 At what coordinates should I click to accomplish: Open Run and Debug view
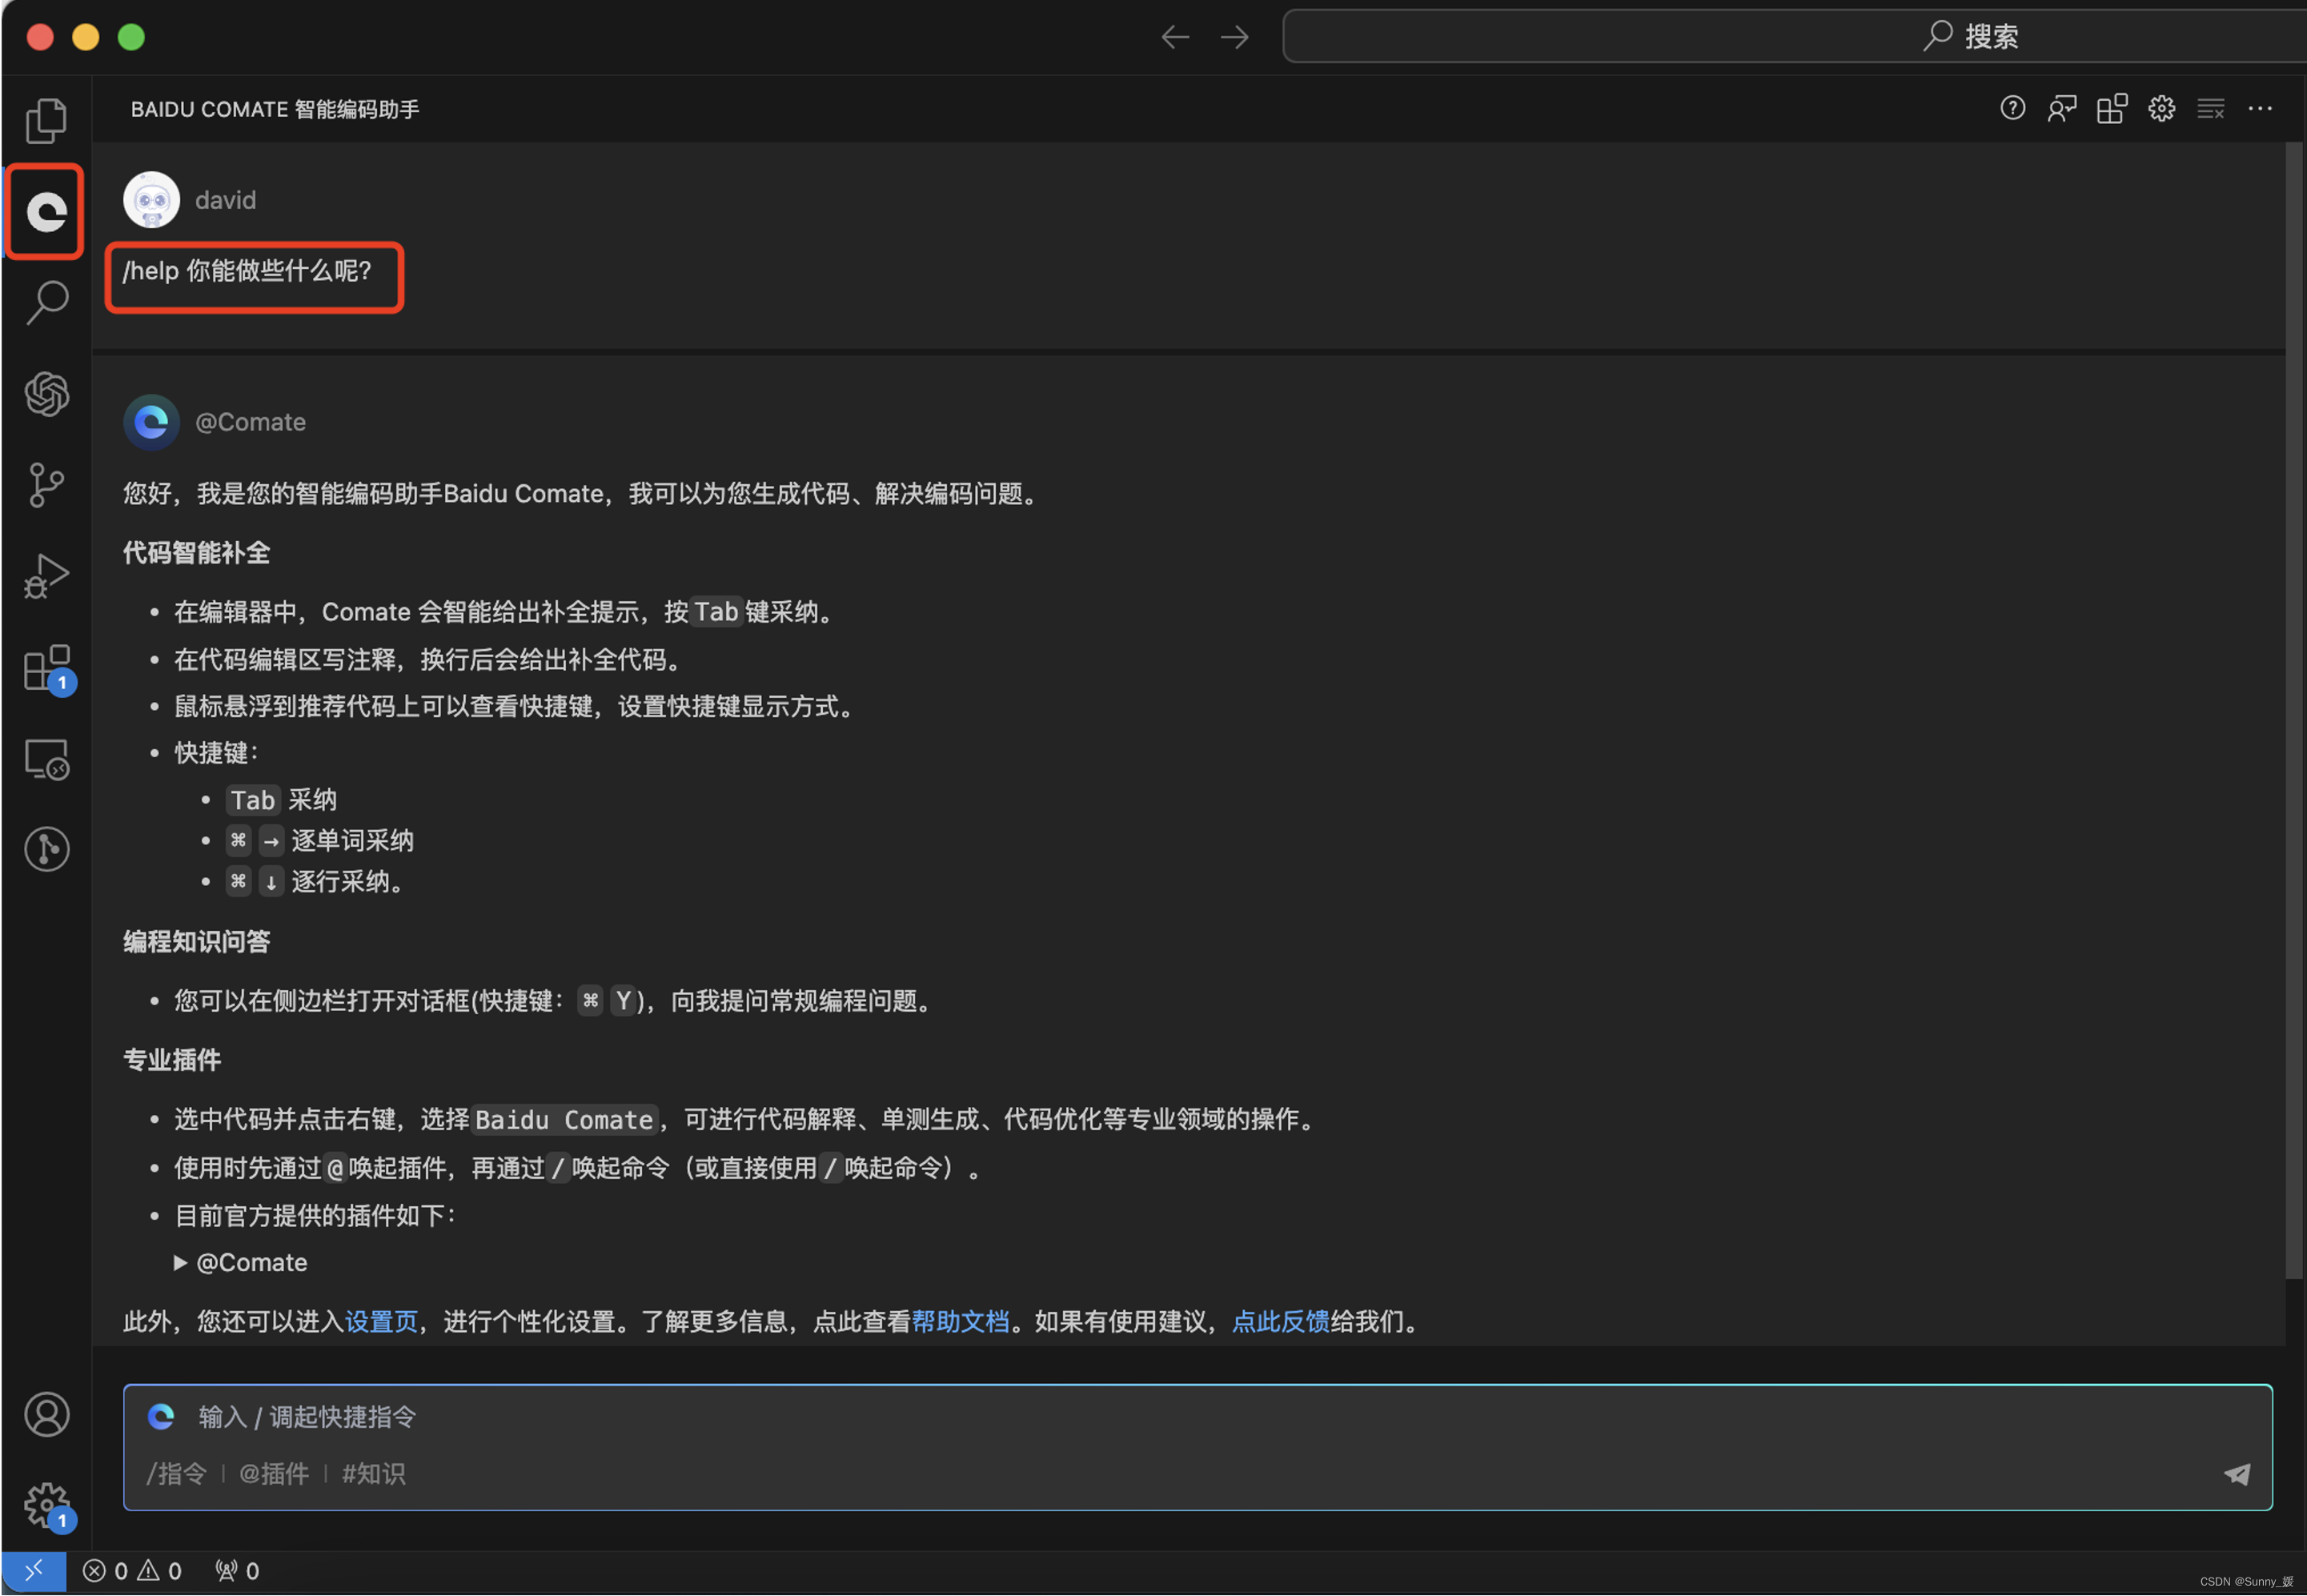(46, 576)
